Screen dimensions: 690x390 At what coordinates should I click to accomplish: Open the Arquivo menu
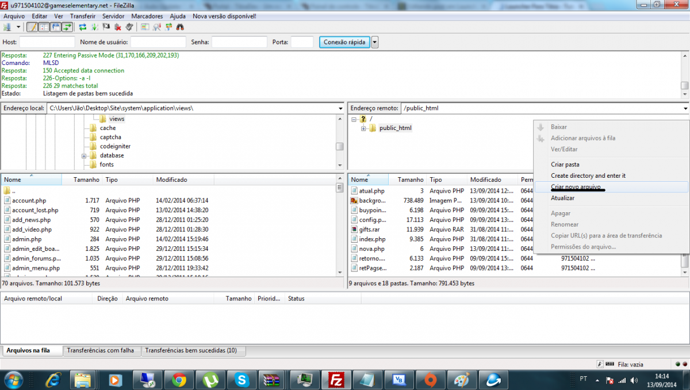pyautogui.click(x=14, y=16)
